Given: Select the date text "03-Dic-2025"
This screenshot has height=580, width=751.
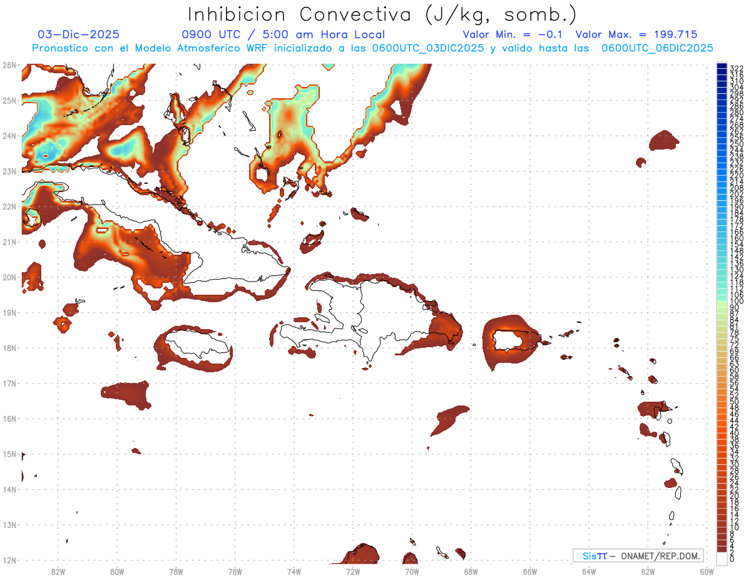Looking at the screenshot, I should click(x=78, y=34).
